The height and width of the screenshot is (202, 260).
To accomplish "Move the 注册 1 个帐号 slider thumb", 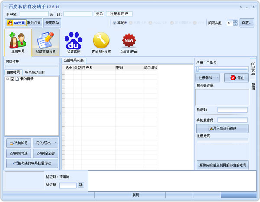I will tap(198, 69).
